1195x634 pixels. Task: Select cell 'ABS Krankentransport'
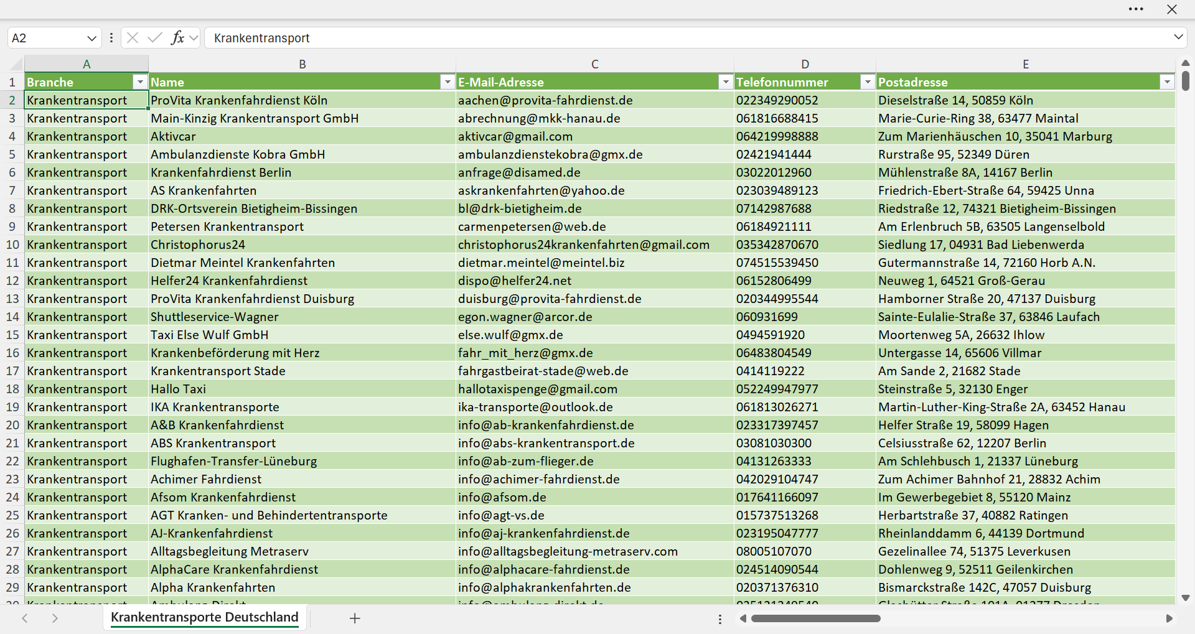tap(302, 443)
